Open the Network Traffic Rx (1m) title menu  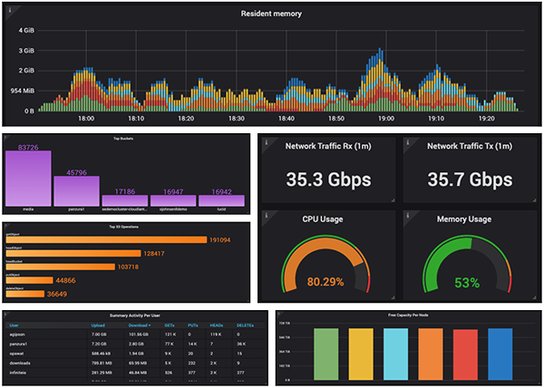[328, 146]
